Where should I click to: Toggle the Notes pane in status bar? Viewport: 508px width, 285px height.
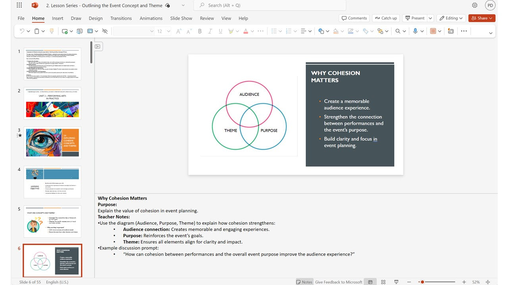304,282
